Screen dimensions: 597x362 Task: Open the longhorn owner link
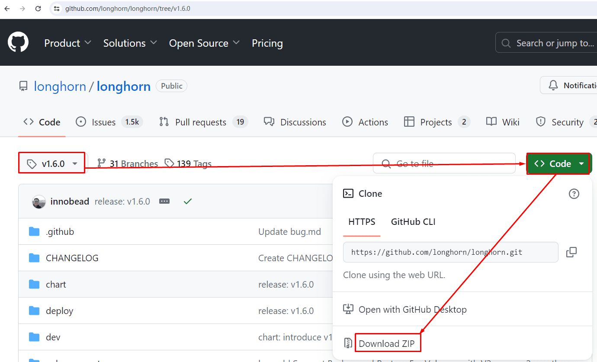(x=60, y=86)
